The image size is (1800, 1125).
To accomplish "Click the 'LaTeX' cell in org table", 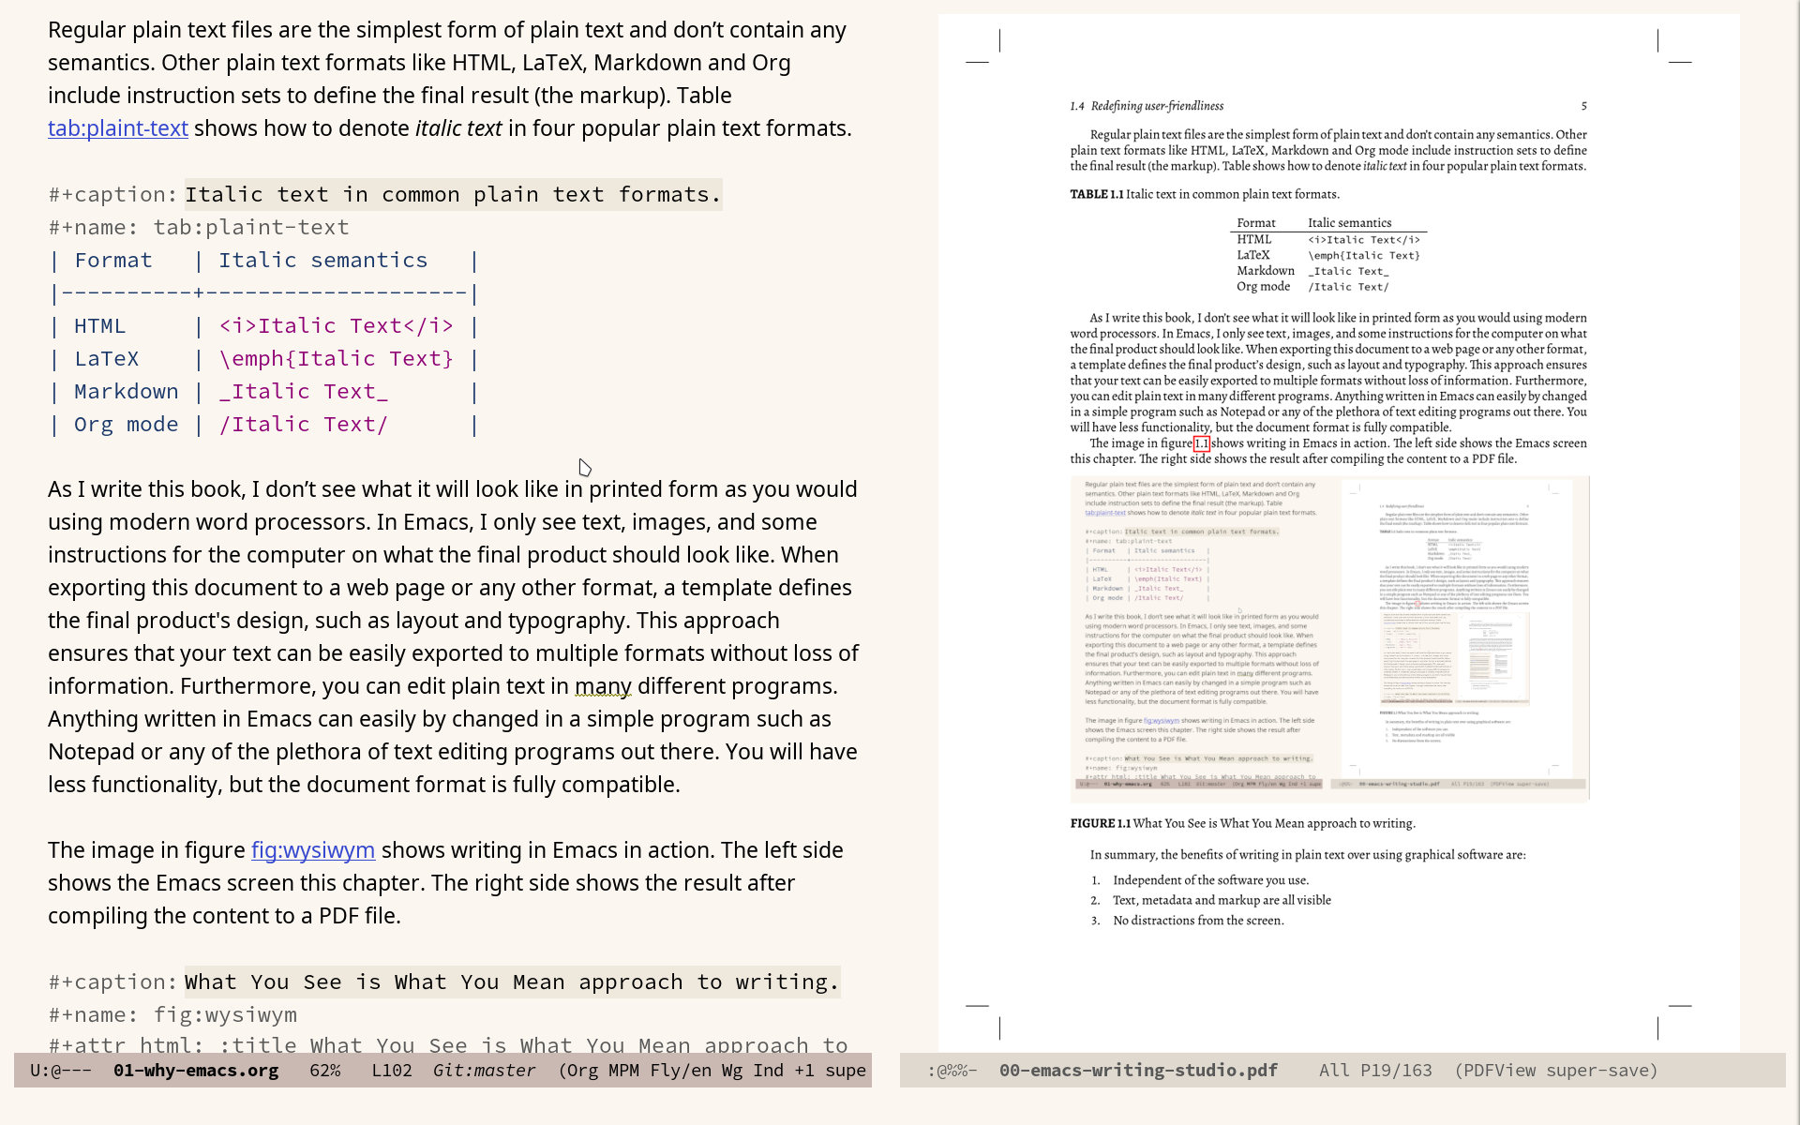I will click(106, 359).
